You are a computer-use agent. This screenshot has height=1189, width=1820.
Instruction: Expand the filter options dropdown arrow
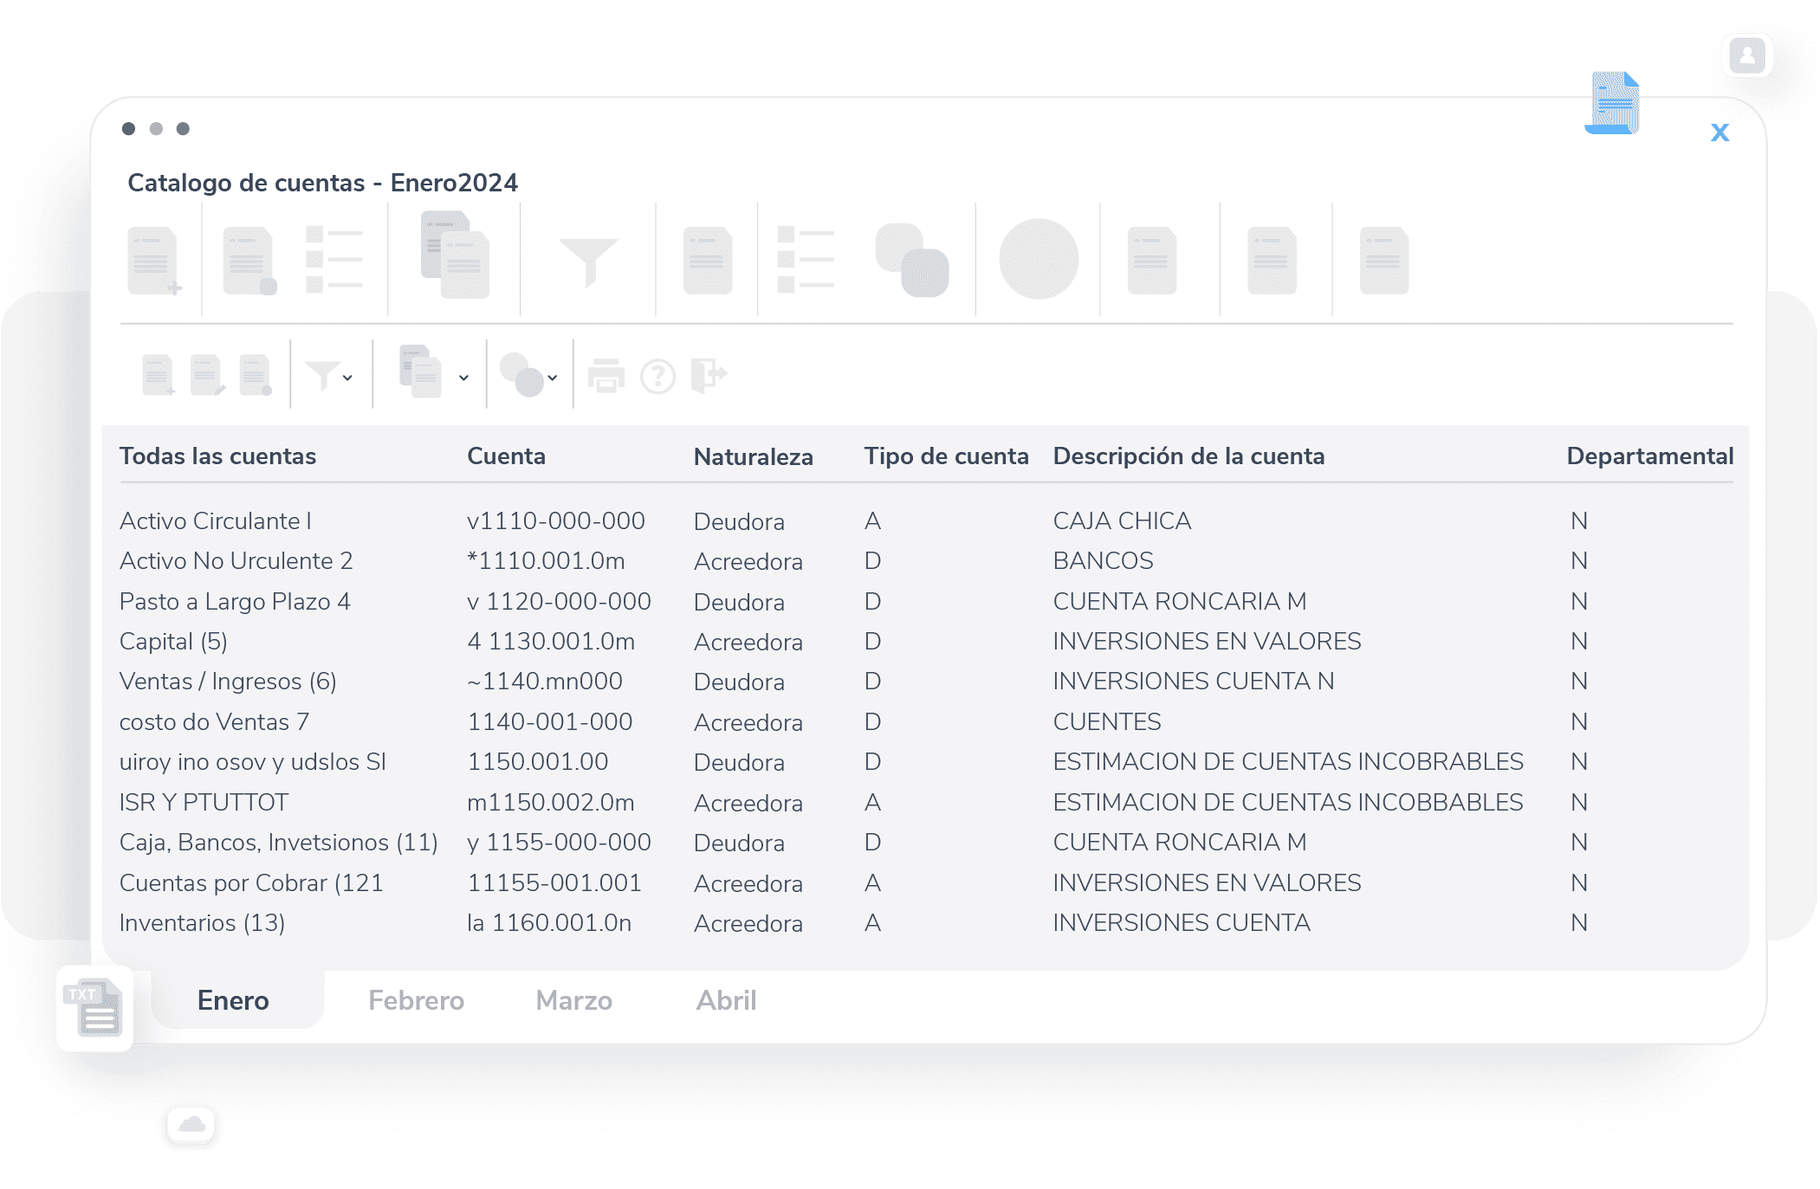pos(349,378)
